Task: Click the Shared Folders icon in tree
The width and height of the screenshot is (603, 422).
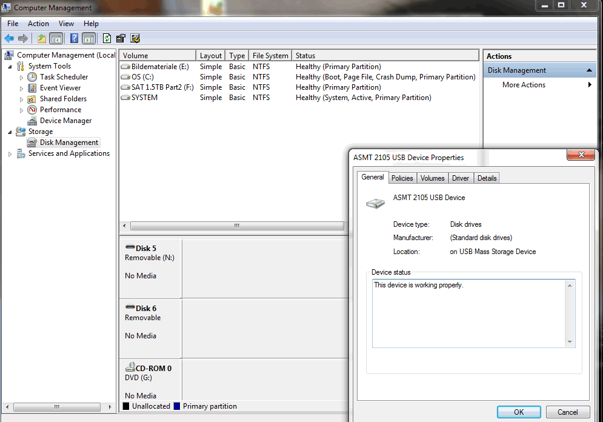Action: 32,99
